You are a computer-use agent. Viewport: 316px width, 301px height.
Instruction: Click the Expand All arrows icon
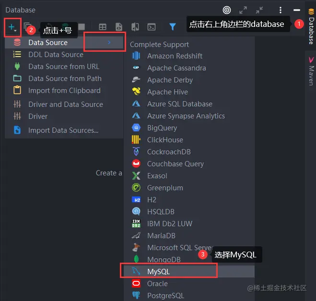(x=243, y=10)
